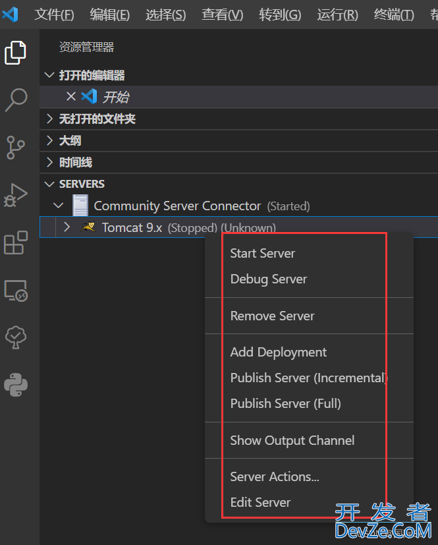Choose Start Server from context menu

point(309,253)
